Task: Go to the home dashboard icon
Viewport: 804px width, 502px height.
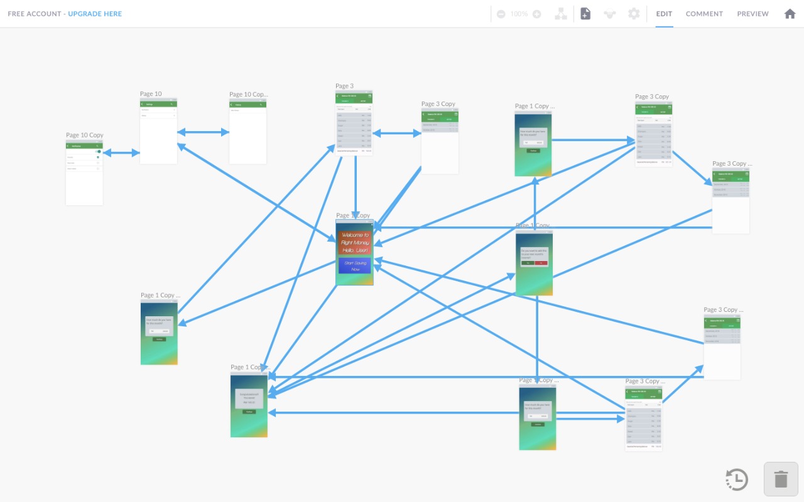Action: (x=790, y=14)
